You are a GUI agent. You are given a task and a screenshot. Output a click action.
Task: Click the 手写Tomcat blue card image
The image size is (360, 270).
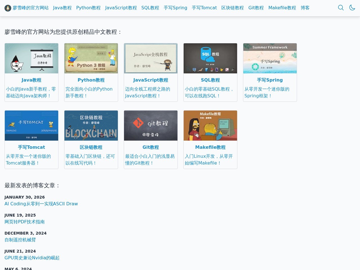31,126
